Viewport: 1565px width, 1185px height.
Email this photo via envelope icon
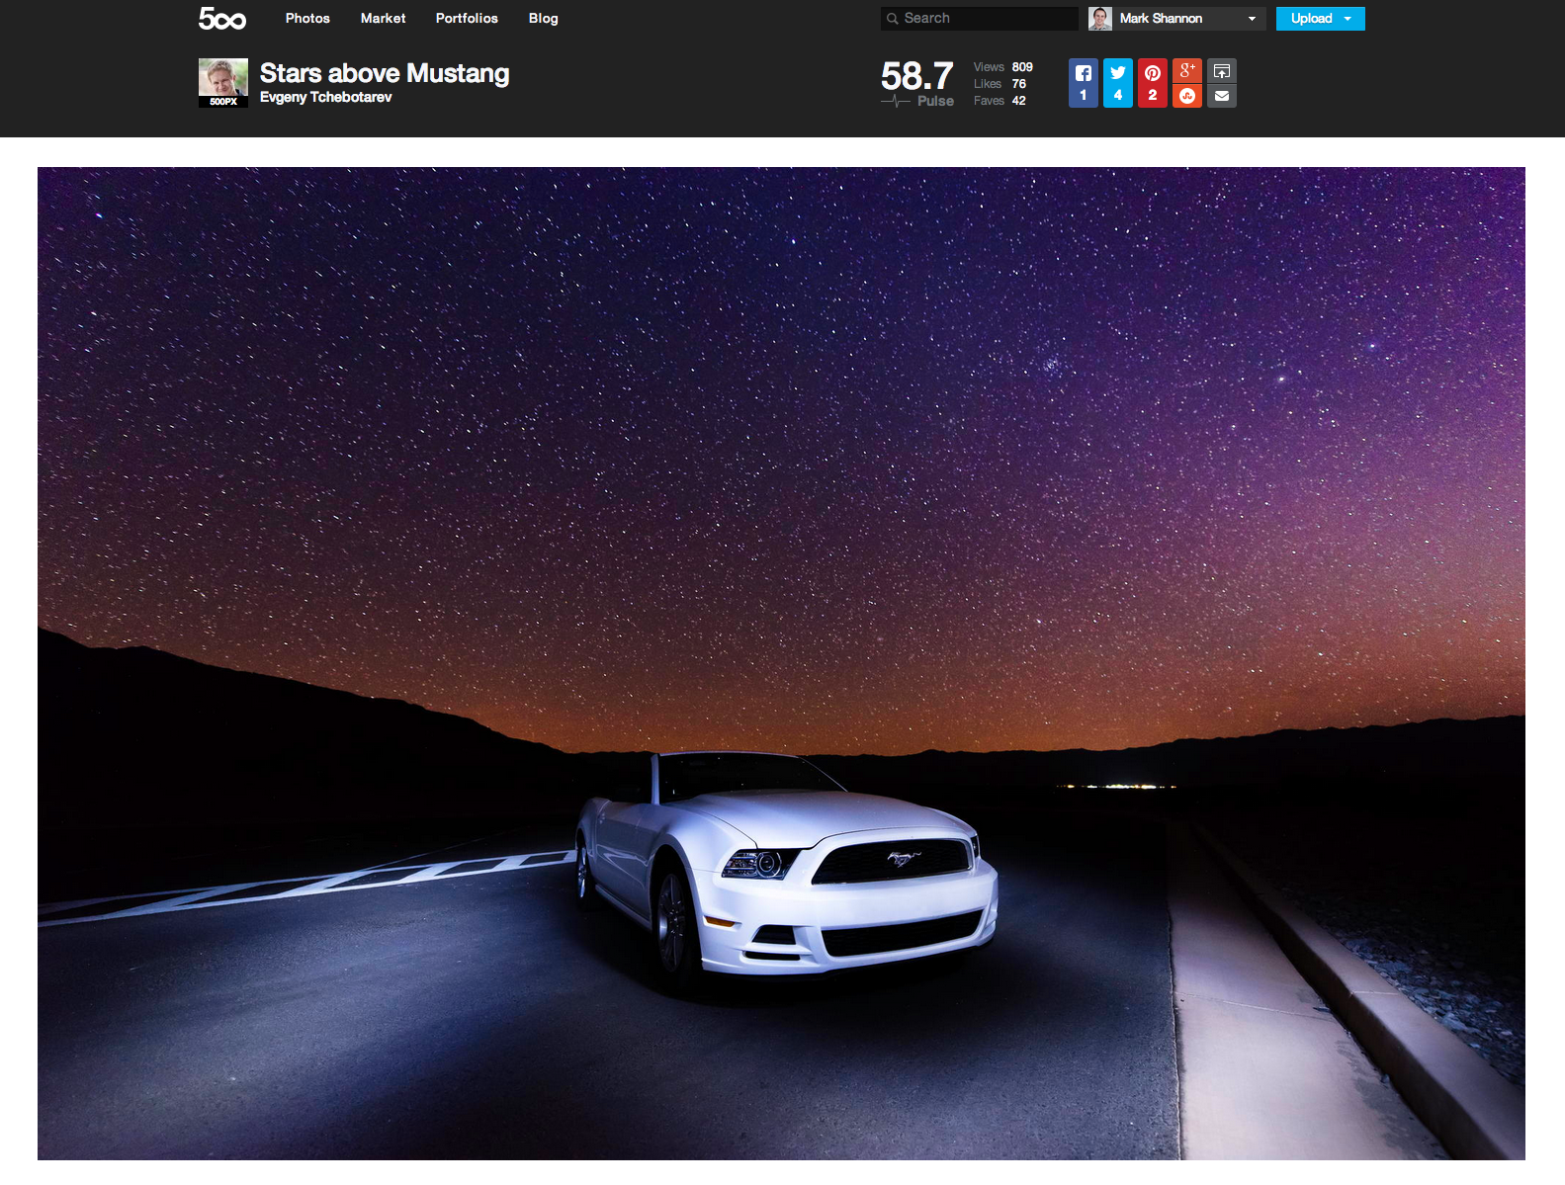[1222, 96]
